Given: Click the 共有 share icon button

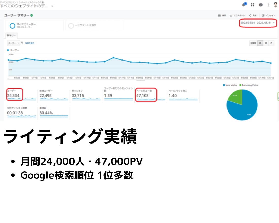Looking at the screenshot, I should pyautogui.click(x=252, y=16).
